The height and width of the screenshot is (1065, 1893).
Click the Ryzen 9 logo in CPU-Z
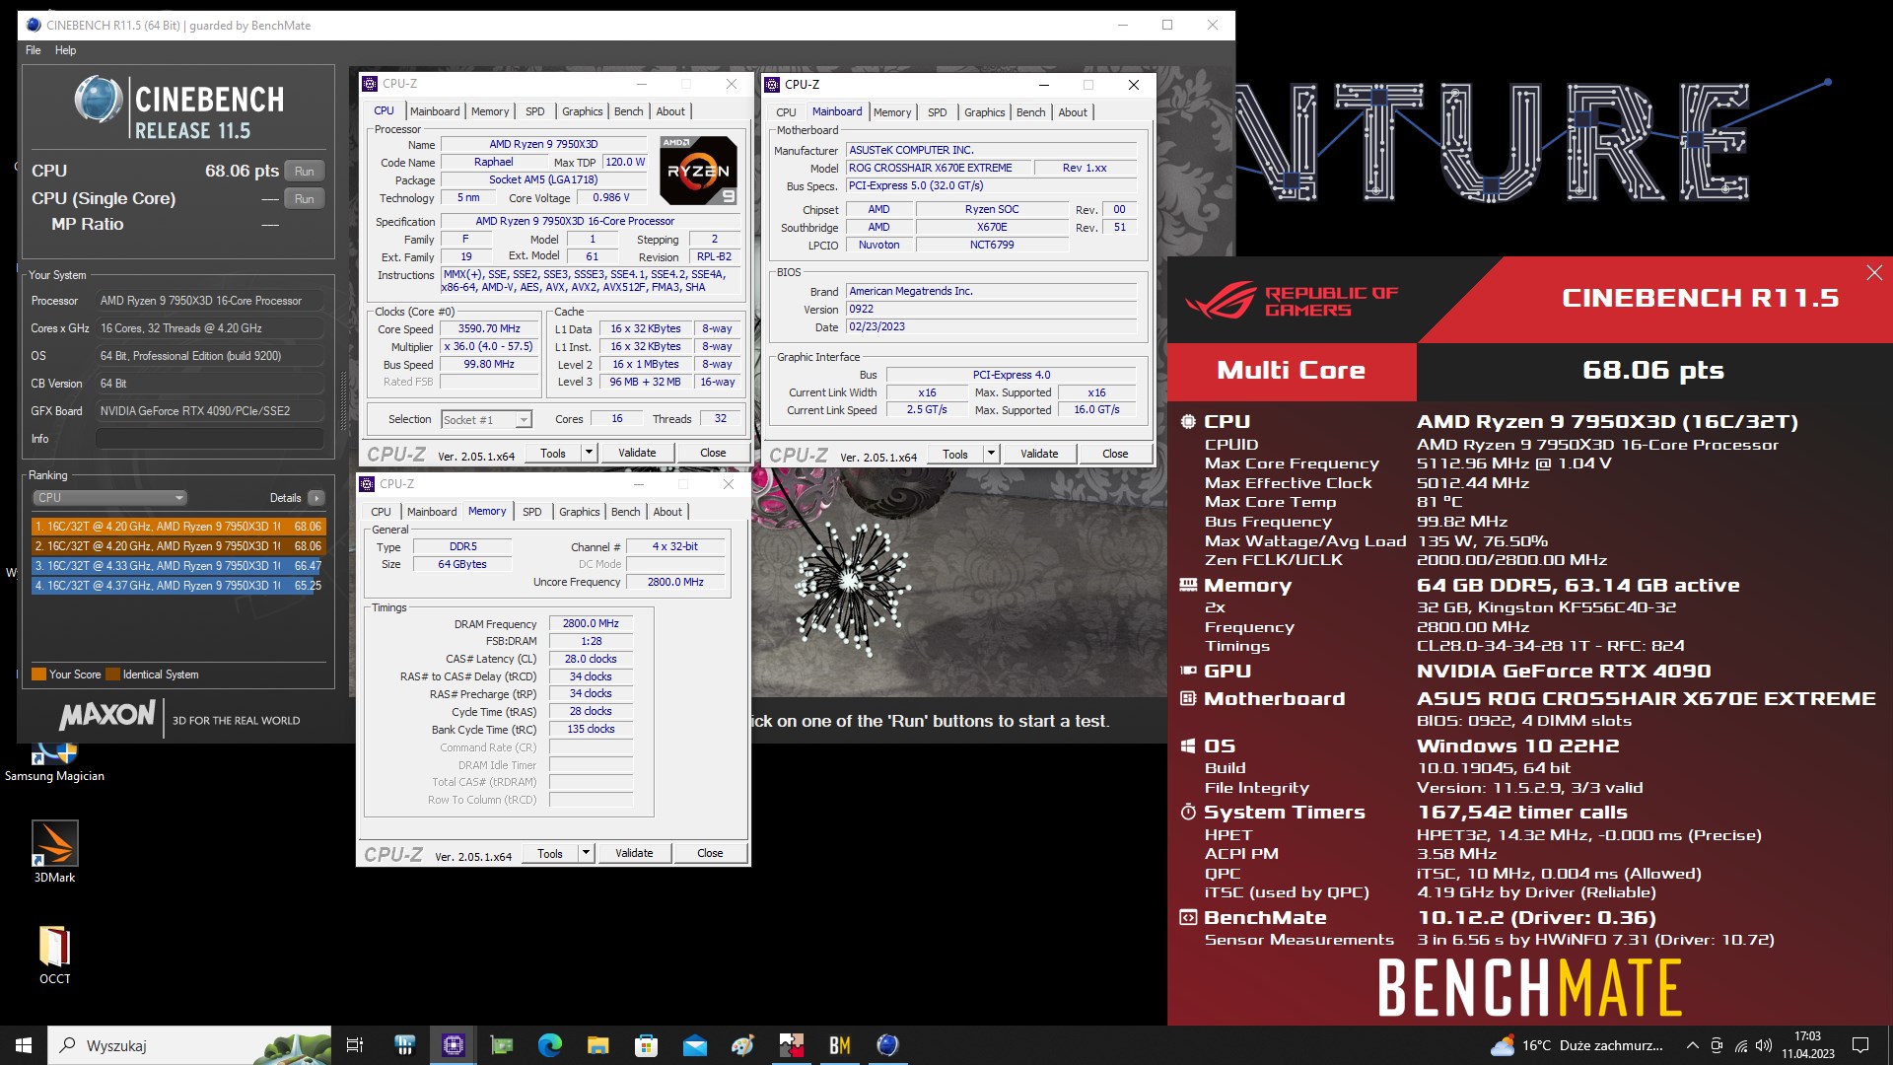click(698, 171)
